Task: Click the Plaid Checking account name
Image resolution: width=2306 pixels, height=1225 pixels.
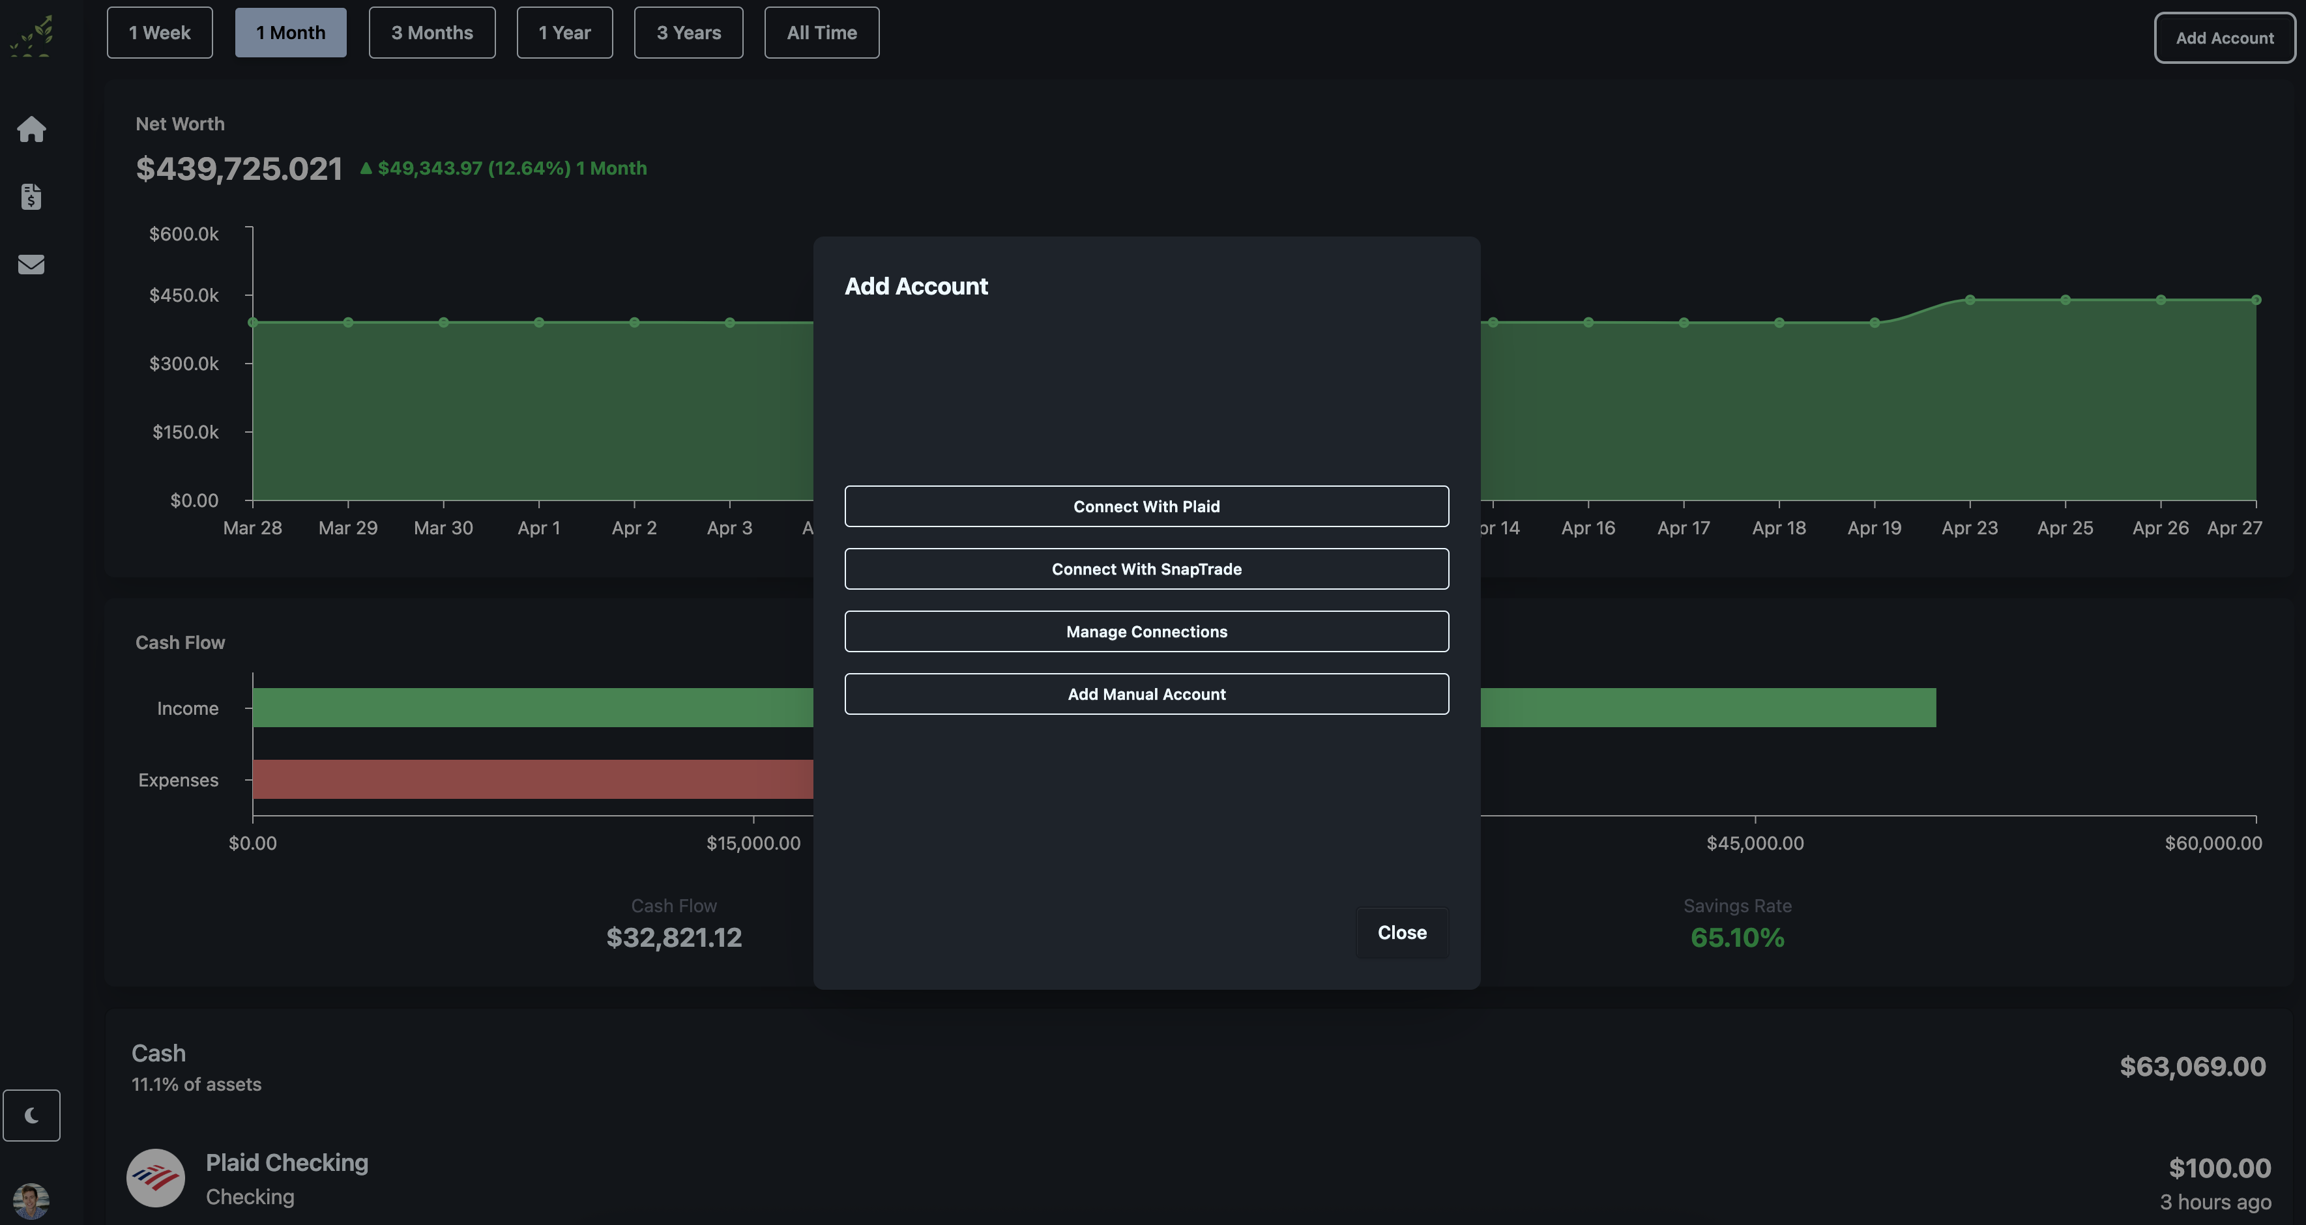Action: tap(287, 1162)
